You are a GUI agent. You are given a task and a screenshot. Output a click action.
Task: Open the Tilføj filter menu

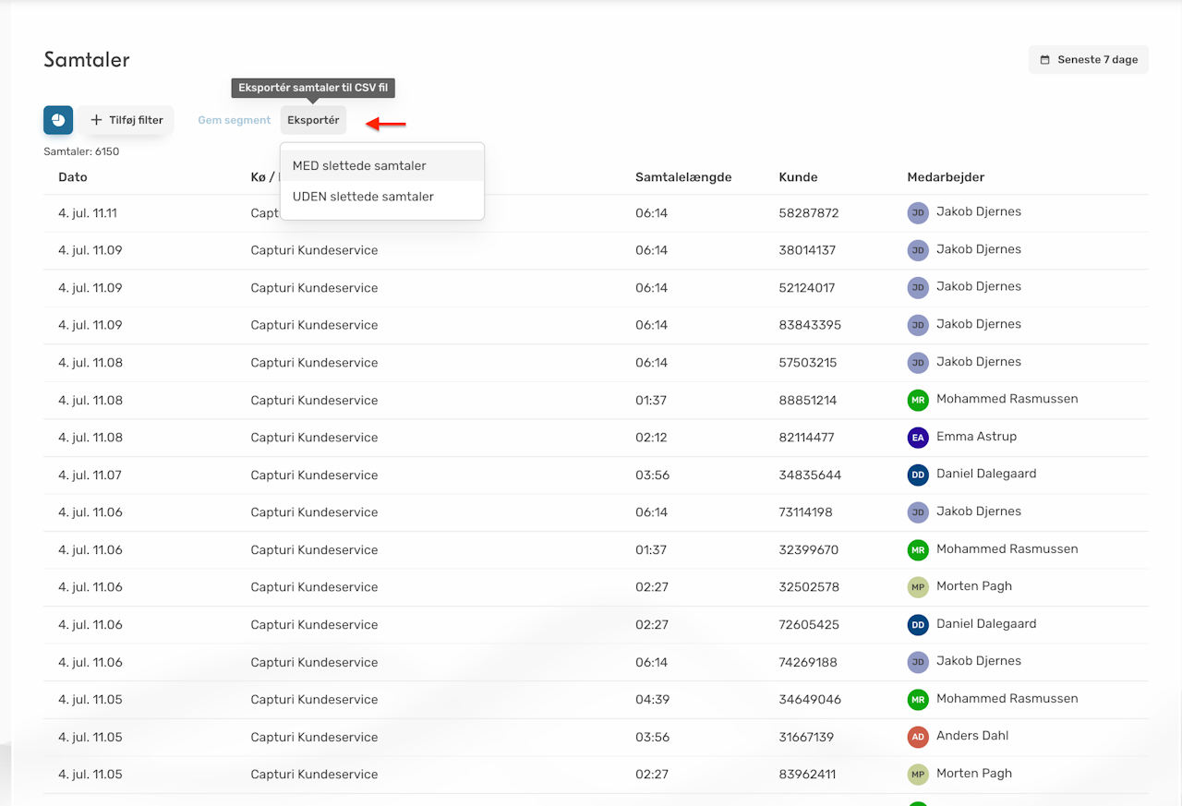127,120
